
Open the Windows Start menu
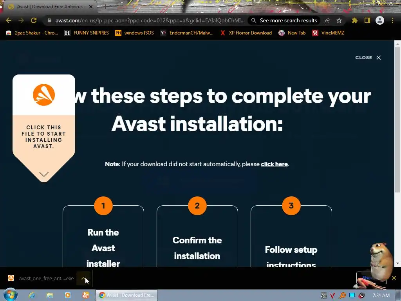click(10, 295)
